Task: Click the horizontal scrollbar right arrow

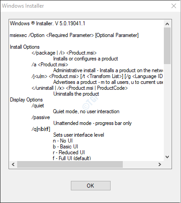Action: (x=160, y=164)
